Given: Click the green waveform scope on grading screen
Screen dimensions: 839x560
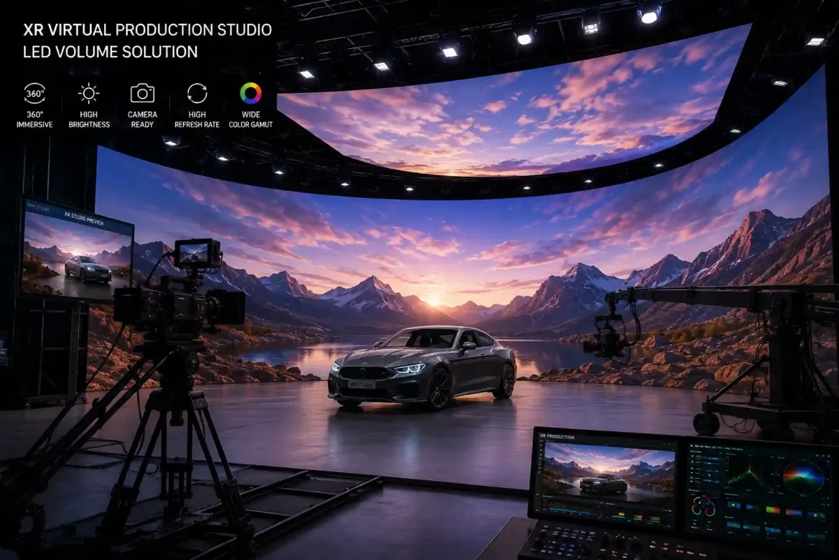Looking at the screenshot, I should [750, 474].
